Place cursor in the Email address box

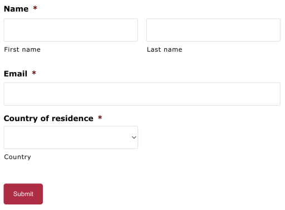pyautogui.click(x=142, y=94)
